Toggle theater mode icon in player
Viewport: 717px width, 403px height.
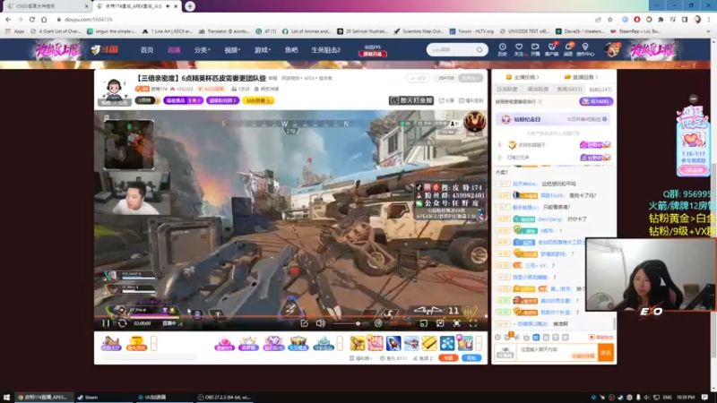tap(440, 323)
